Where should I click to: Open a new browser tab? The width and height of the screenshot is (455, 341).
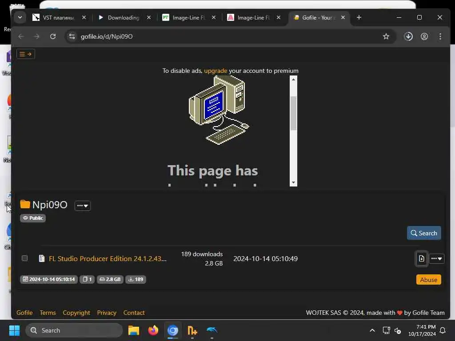point(359,18)
